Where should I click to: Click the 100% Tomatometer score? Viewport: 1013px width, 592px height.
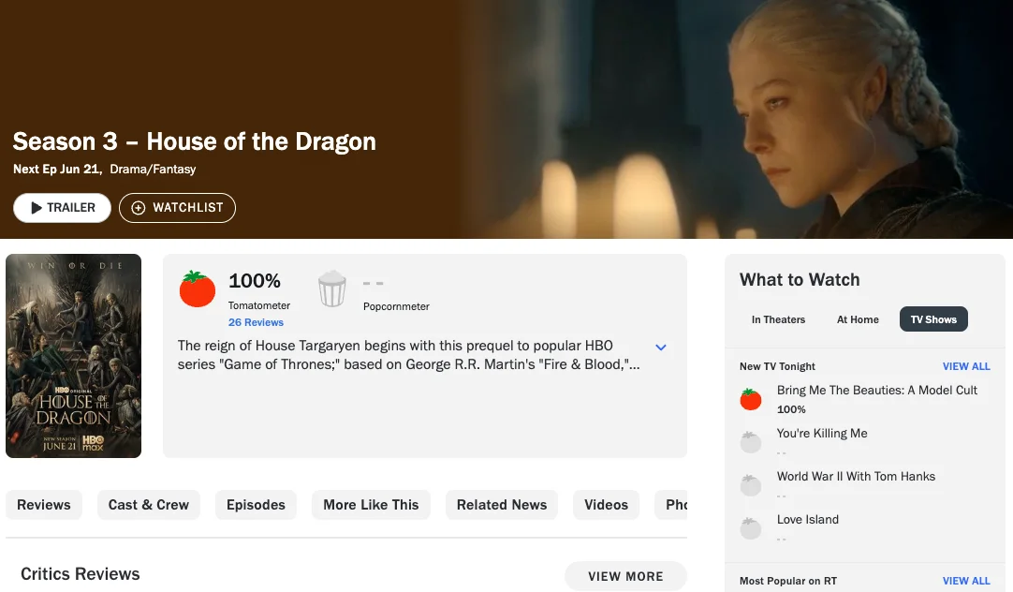click(x=255, y=280)
